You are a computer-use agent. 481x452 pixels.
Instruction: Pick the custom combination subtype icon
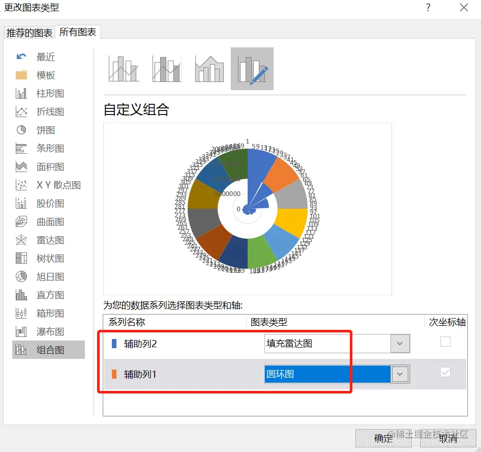(252, 69)
